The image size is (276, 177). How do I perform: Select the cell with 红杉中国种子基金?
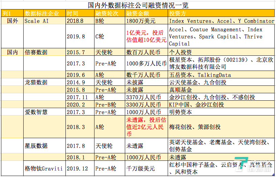coord(221,168)
